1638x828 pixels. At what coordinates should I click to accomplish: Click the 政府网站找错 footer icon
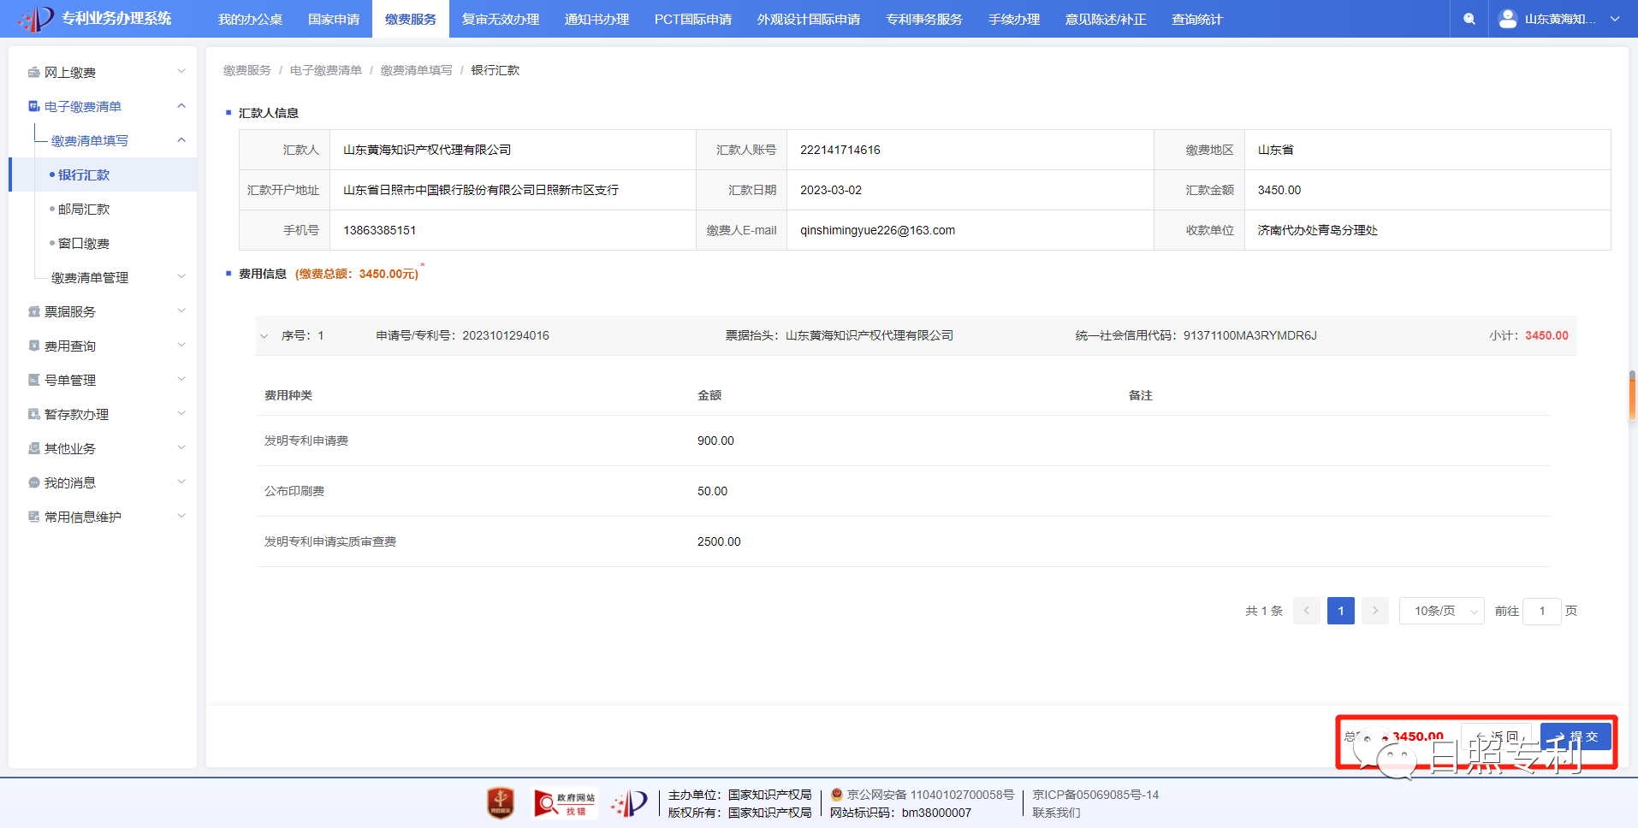pyautogui.click(x=564, y=803)
